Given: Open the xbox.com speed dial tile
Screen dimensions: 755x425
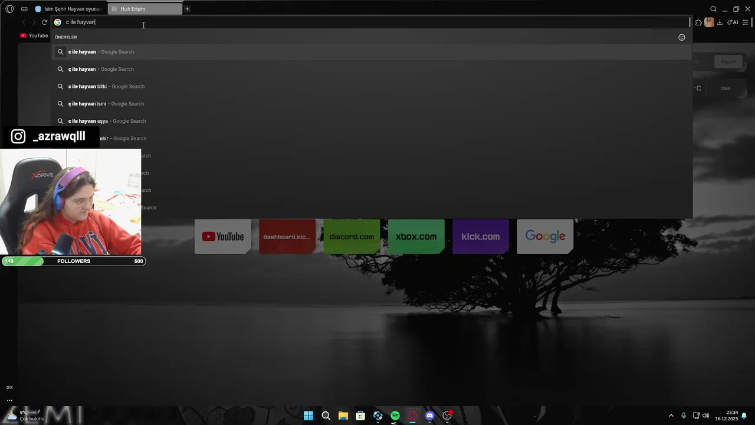Looking at the screenshot, I should [416, 237].
